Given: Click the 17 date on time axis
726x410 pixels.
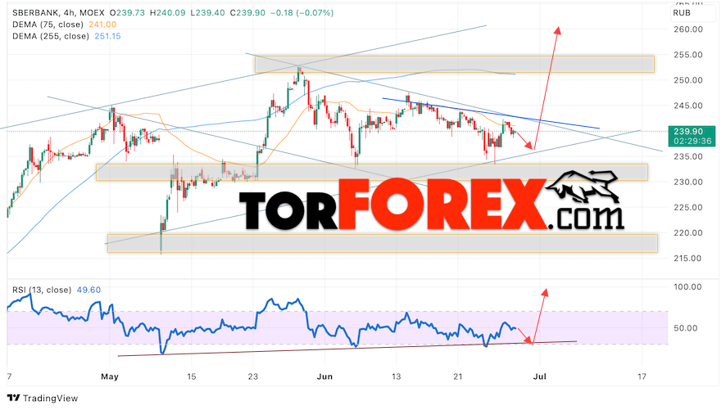Looking at the screenshot, I should pos(642,376).
